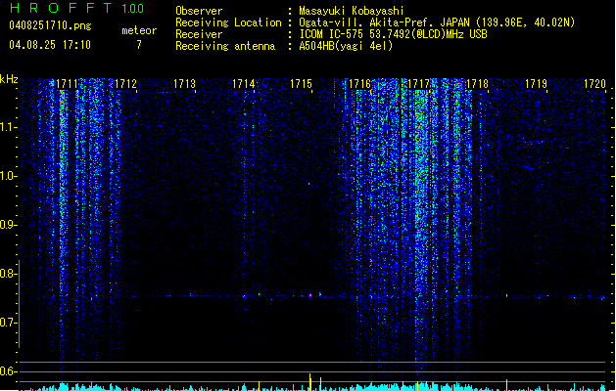Image resolution: width=616 pixels, height=391 pixels.
Task: Click the HROFFT title text
Action: click(61, 8)
